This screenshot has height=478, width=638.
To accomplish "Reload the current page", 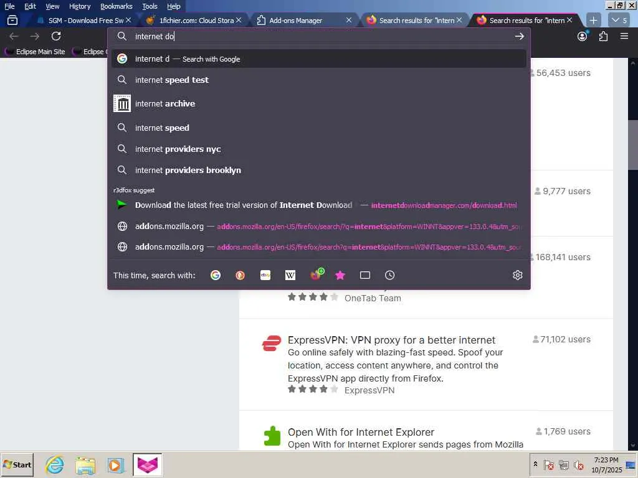I will click(56, 36).
